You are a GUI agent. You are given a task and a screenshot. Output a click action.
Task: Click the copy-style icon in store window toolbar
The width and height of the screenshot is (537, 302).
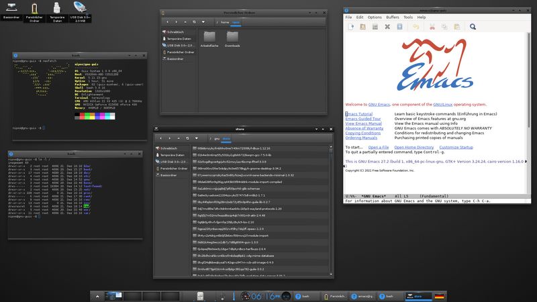[x=187, y=138]
